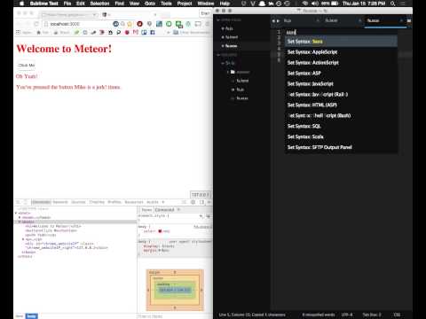The height and width of the screenshot is (319, 426).
Task: Open the Computed styles tab
Action: tap(165, 210)
